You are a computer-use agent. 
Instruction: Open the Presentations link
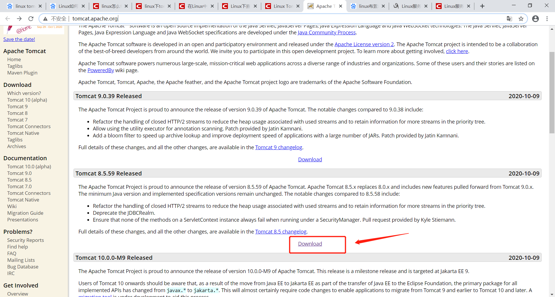tap(23, 220)
